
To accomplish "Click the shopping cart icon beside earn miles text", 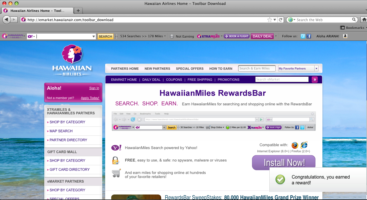I will tap(116, 173).
